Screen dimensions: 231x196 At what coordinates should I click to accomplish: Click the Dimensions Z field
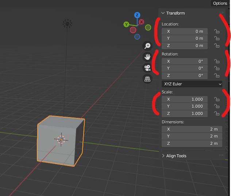tap(192, 143)
